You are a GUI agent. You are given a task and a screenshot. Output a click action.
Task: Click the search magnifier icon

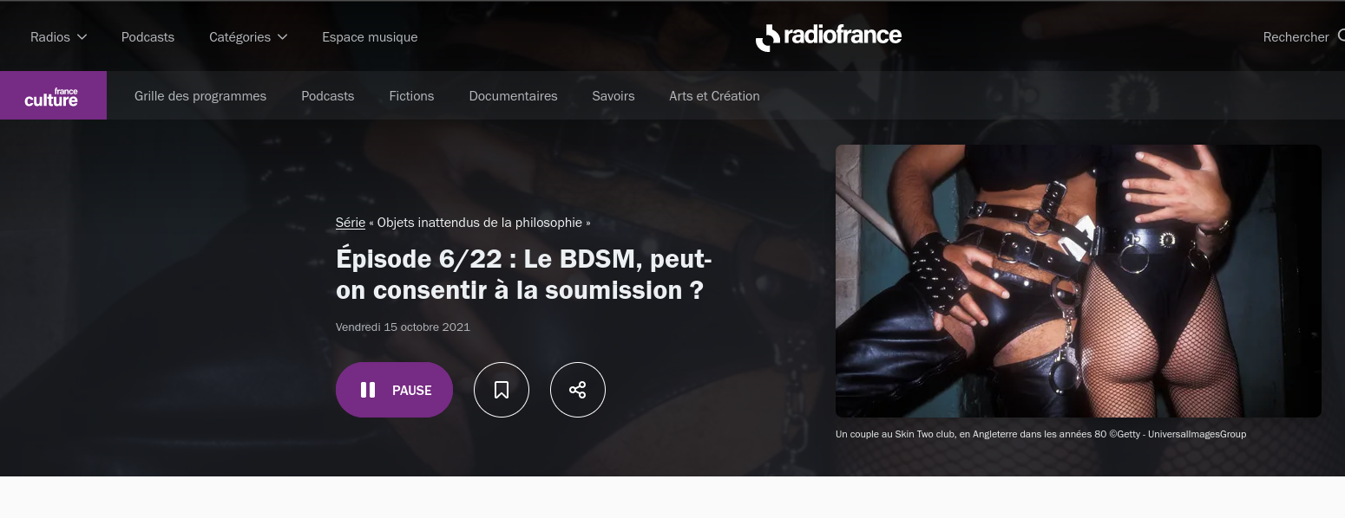1341,36
